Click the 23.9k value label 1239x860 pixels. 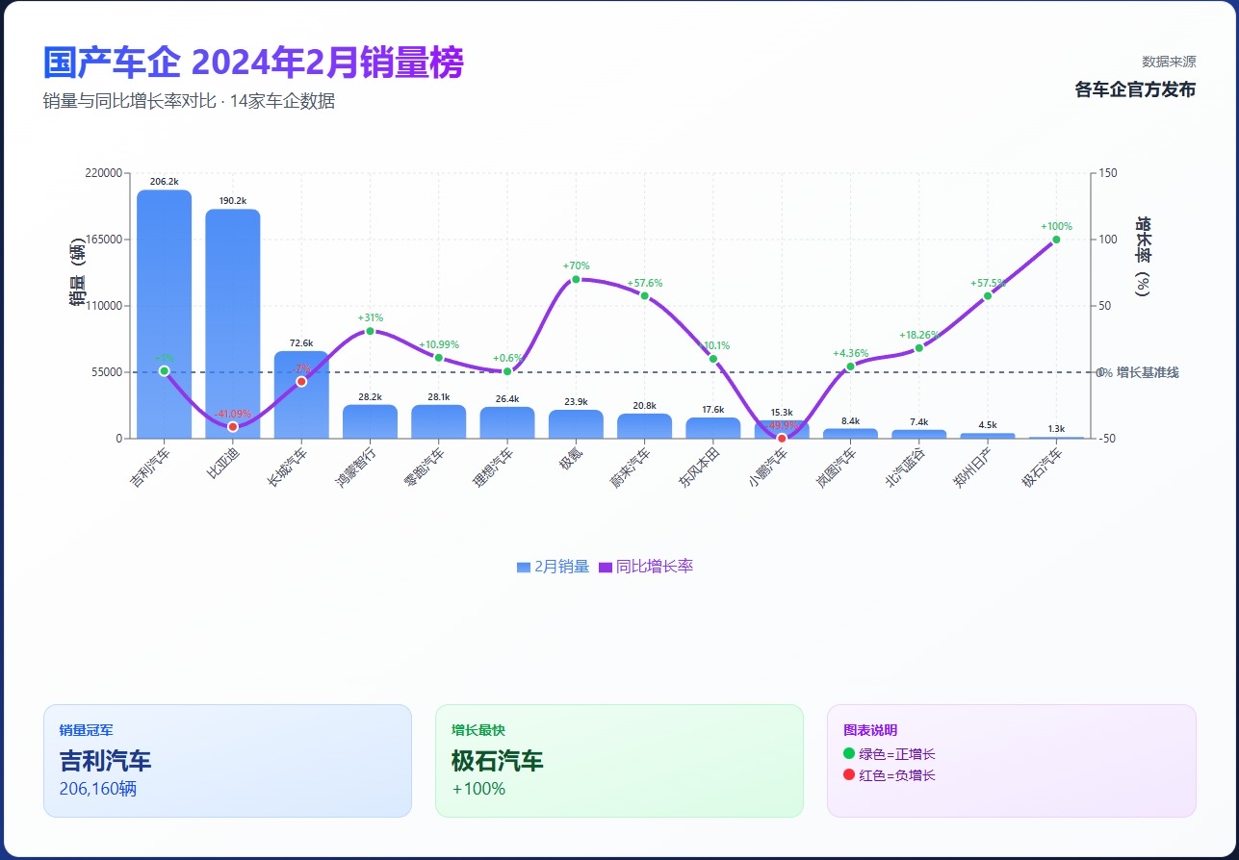(576, 401)
